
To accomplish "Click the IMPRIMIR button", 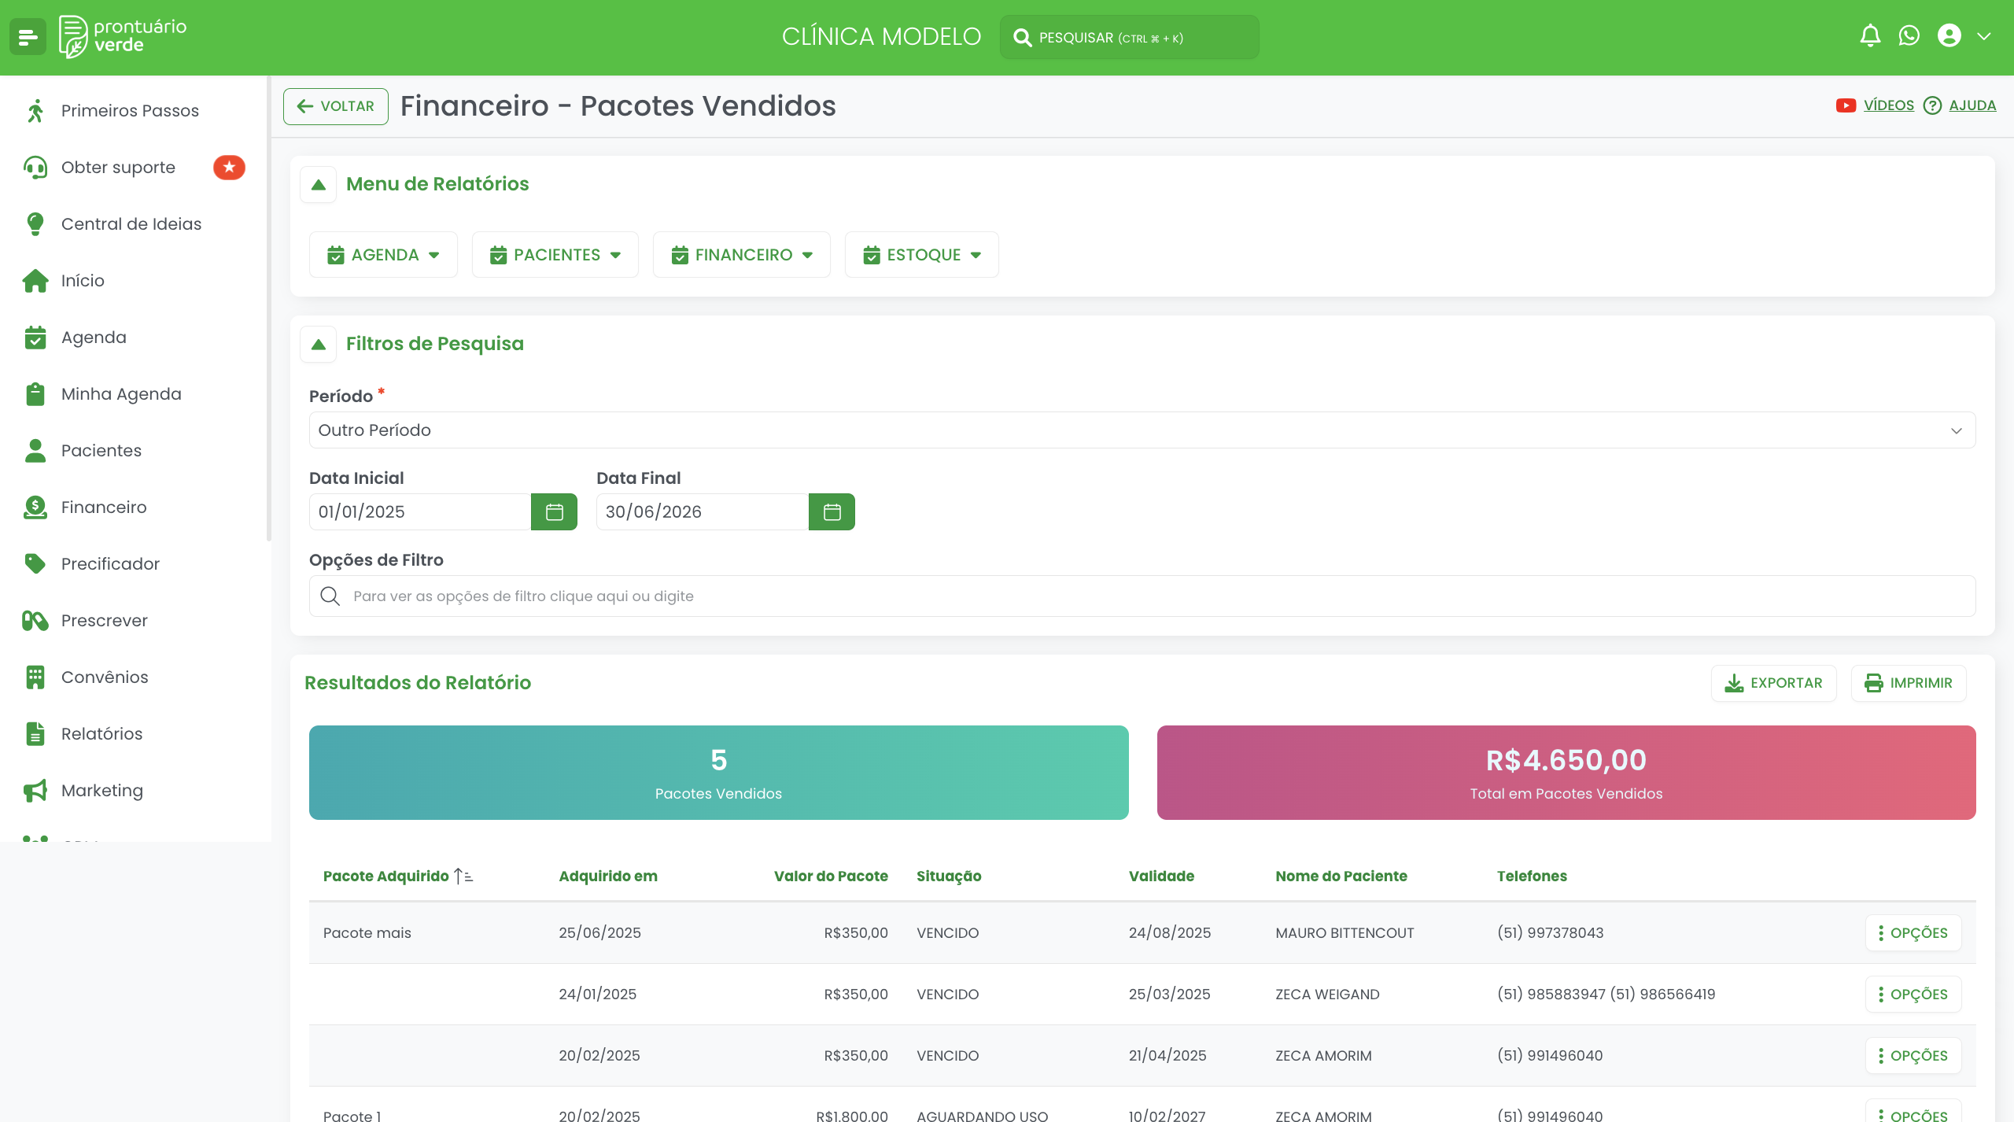I will [x=1909, y=683].
